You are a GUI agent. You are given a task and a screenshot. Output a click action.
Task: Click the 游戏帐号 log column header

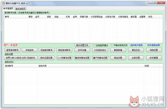tap(21, 66)
